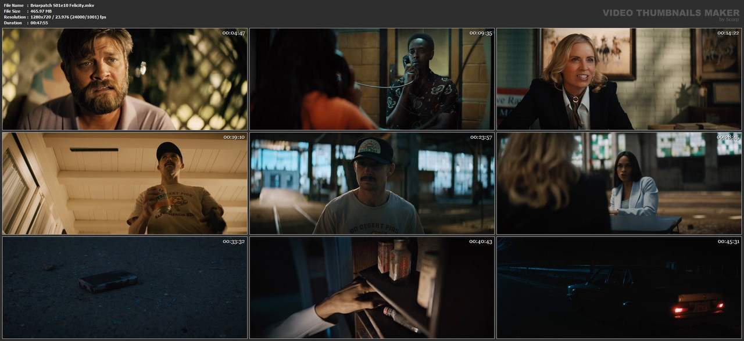This screenshot has height=341, width=744.
Task: Click the 00:45:31 timestamp label
Action: click(728, 241)
